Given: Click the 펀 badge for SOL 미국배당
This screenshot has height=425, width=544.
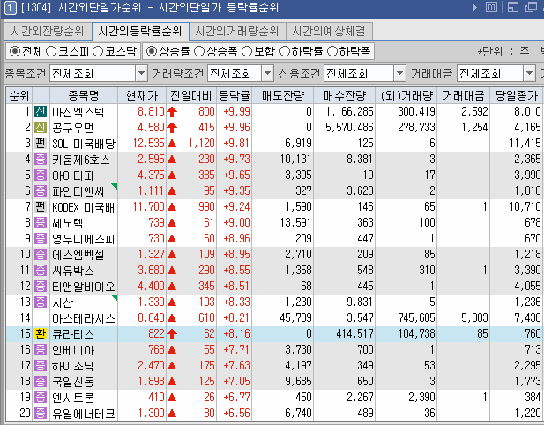Looking at the screenshot, I should point(41,144).
